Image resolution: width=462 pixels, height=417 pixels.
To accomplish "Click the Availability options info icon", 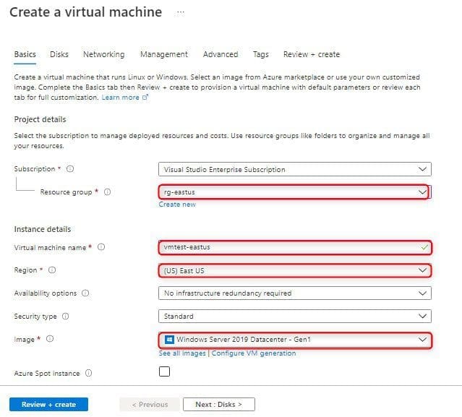I will [x=85, y=293].
